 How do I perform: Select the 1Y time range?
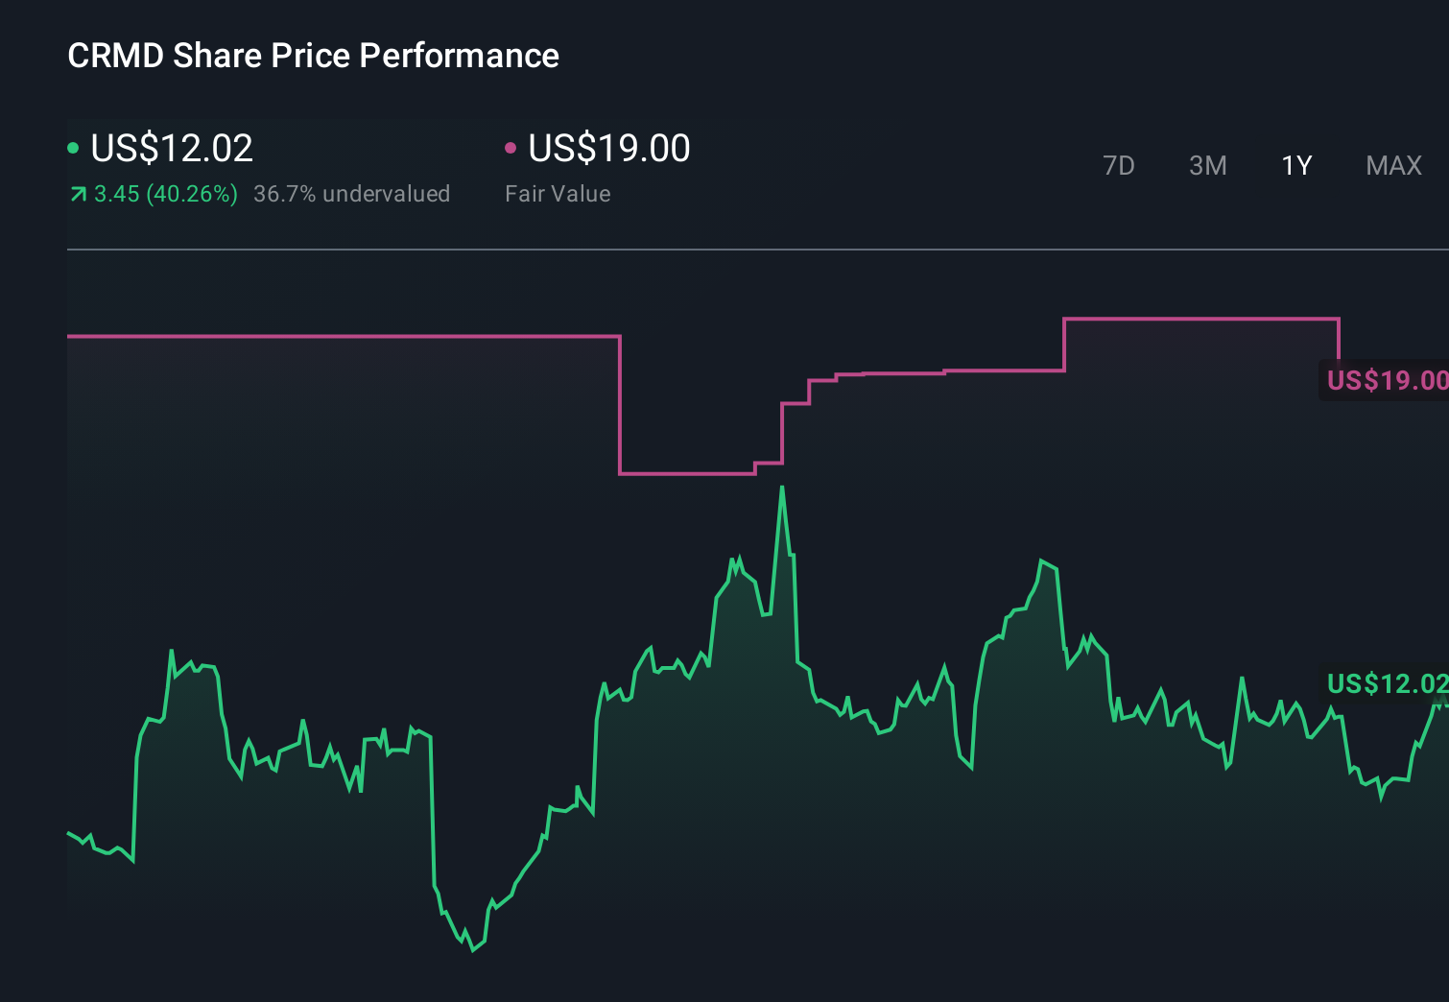pos(1295,165)
